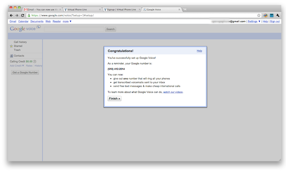This screenshot has width=286, height=172.
Task: Open the Calendar link
Action: coord(23,21)
